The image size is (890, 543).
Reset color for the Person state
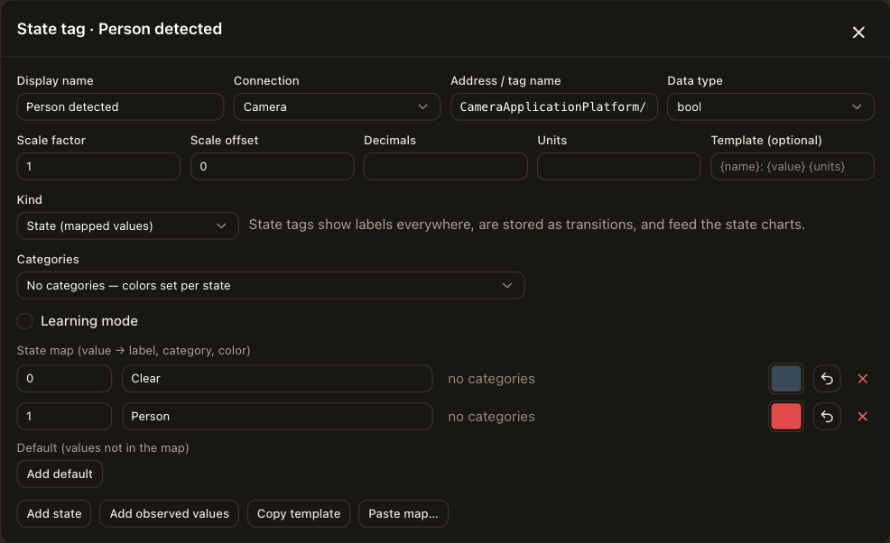point(827,417)
